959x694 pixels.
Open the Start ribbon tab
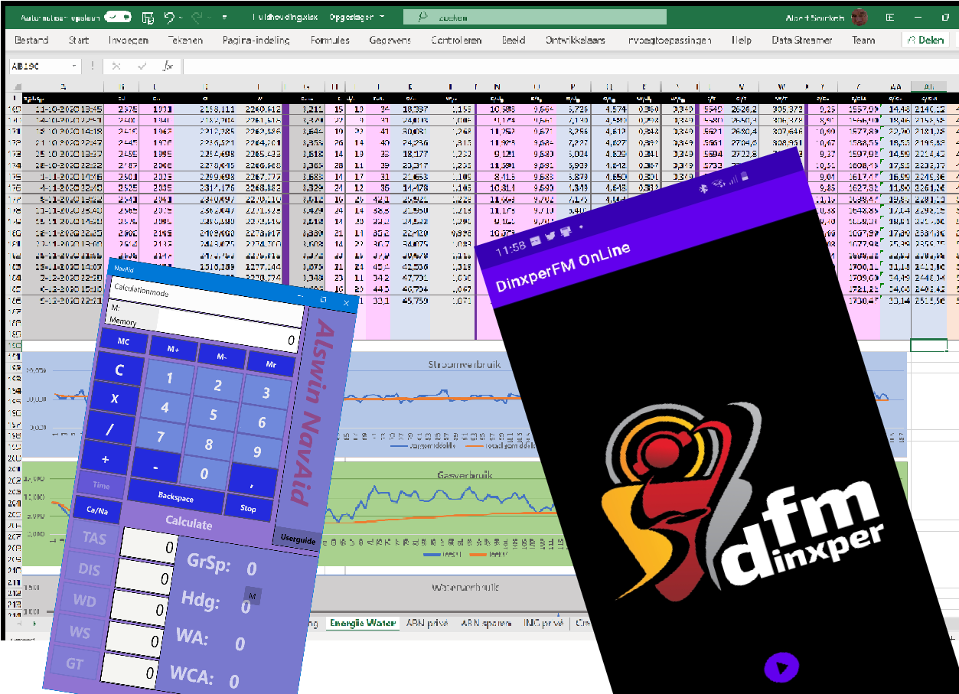[x=78, y=41]
